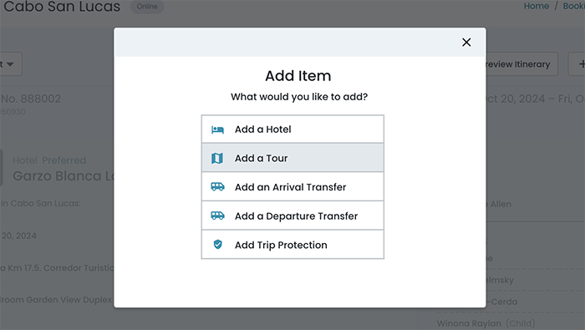Click the bed icon for Add a Hotel
The height and width of the screenshot is (330, 585).
[x=217, y=129]
